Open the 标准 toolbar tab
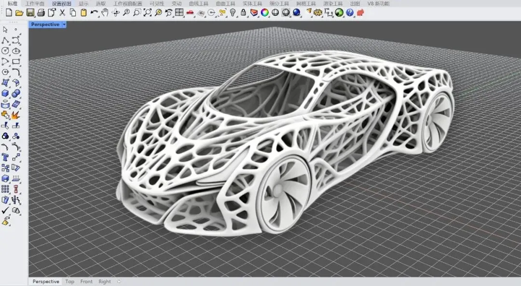The image size is (521, 286). (x=13, y=3)
